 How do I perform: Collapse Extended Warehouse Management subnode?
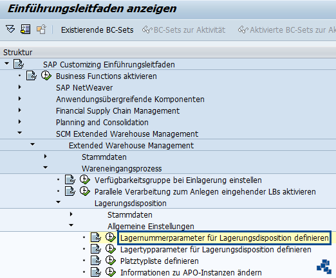33,144
